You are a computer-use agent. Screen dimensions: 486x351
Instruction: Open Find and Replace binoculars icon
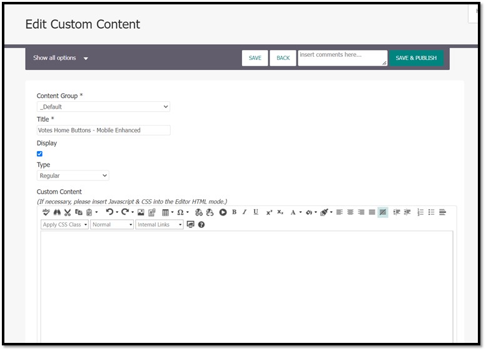(x=56, y=212)
